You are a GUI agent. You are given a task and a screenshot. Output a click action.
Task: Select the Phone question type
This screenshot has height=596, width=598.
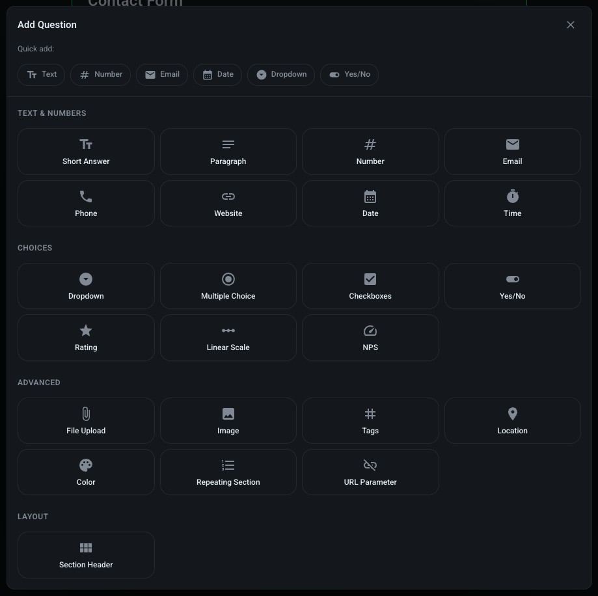tap(86, 203)
